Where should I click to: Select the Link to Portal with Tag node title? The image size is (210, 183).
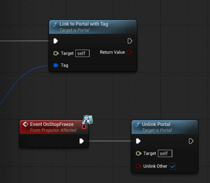pyautogui.click(x=84, y=24)
